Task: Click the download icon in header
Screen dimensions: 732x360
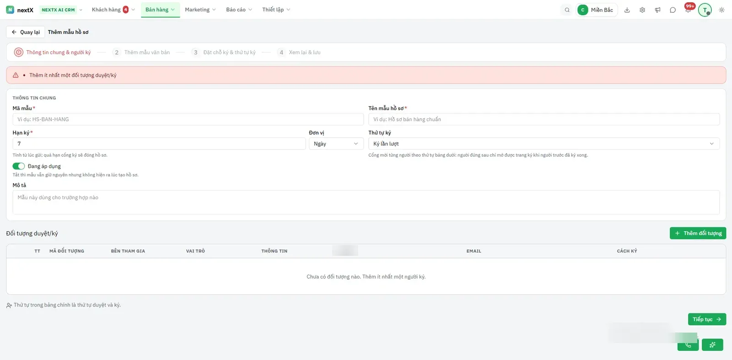Action: tap(627, 10)
